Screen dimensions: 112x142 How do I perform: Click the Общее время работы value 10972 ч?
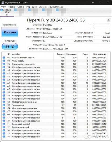(102, 41)
